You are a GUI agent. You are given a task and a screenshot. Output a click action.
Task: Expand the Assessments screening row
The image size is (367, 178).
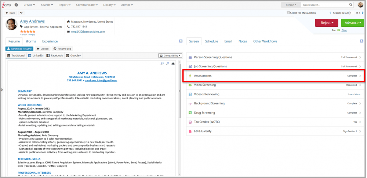click(273, 76)
